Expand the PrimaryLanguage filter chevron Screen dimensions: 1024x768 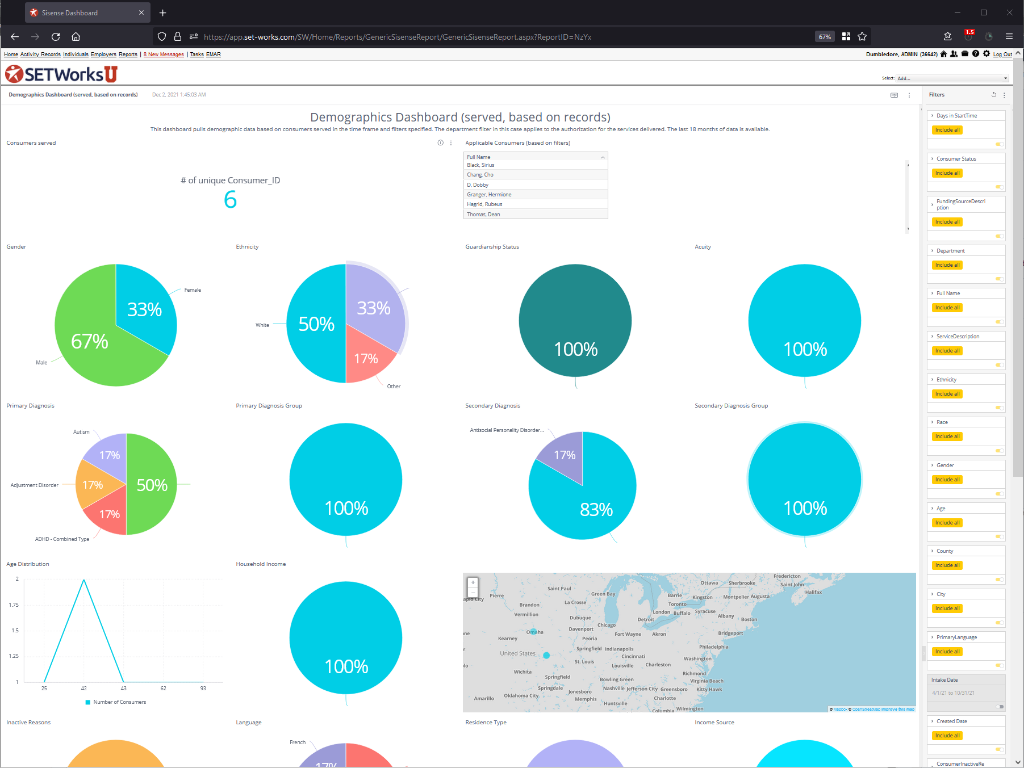pyautogui.click(x=933, y=637)
